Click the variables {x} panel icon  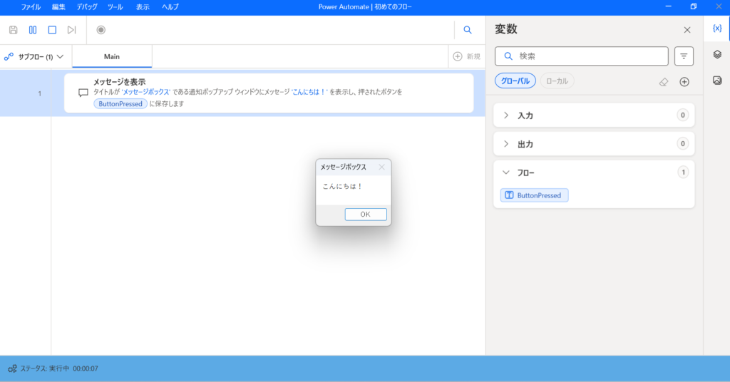[x=717, y=29]
